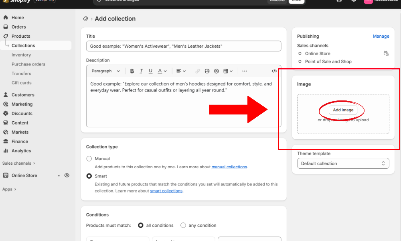Click the Add image button
Viewport: 401px width, 241px height.
(343, 110)
